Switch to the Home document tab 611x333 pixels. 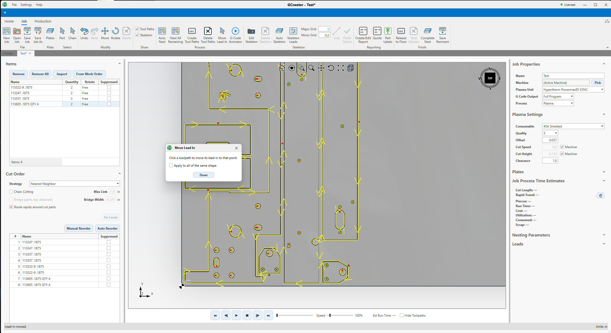pos(8,53)
